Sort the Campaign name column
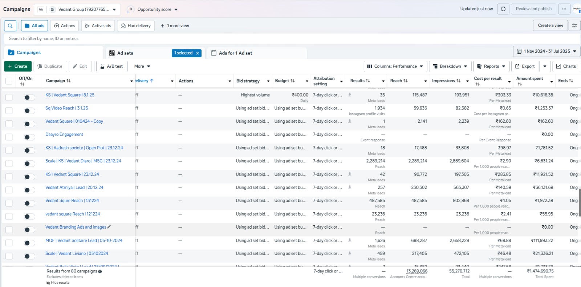This screenshot has width=581, height=287. [68, 81]
